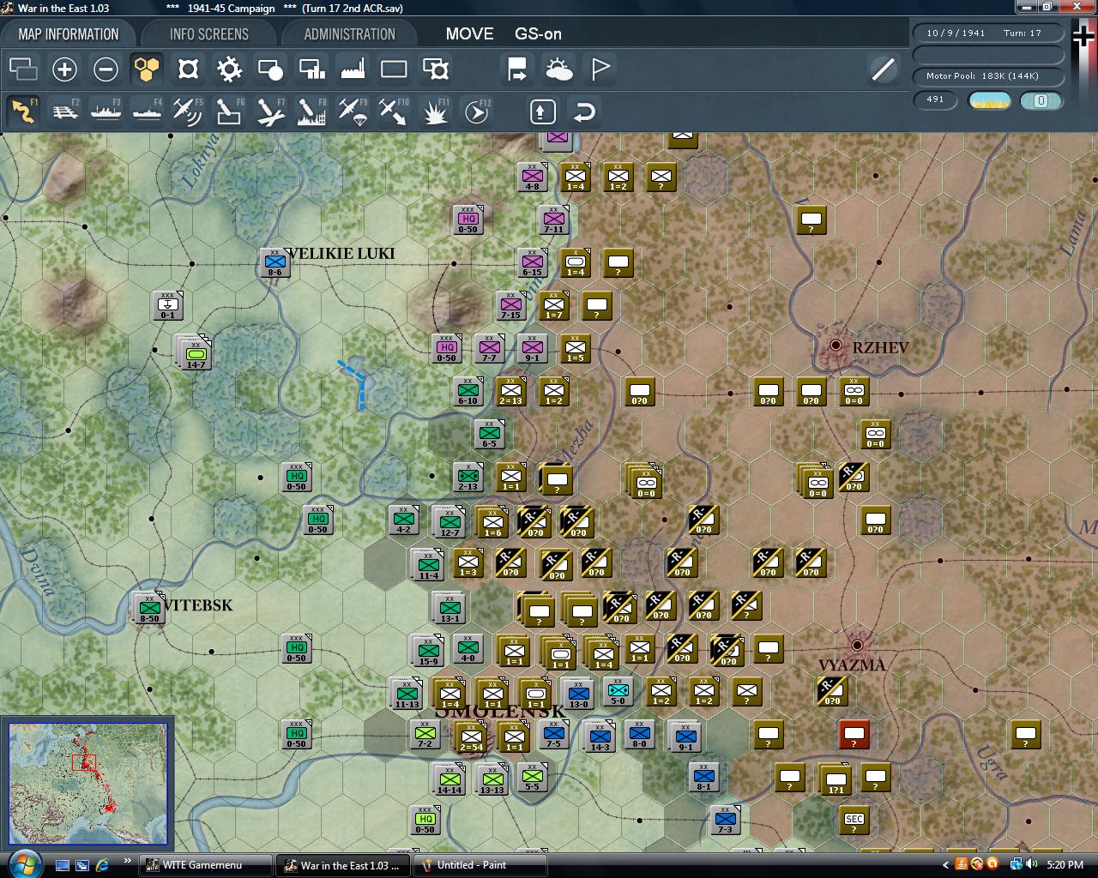Click the minimap overview in corner
This screenshot has width=1098, height=878.
[x=87, y=784]
